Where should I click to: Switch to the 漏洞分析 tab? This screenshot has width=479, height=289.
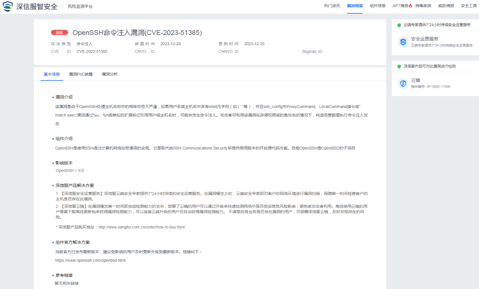[x=110, y=74]
